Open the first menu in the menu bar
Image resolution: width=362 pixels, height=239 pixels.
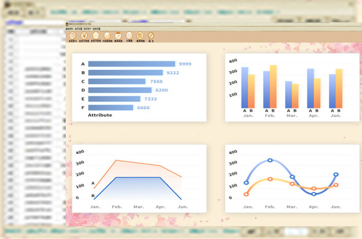(69, 29)
